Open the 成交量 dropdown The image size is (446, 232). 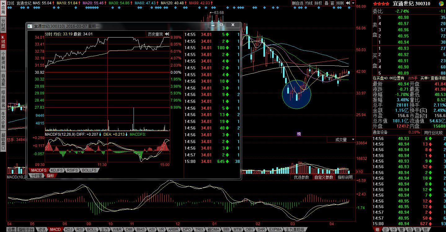(x=341, y=140)
